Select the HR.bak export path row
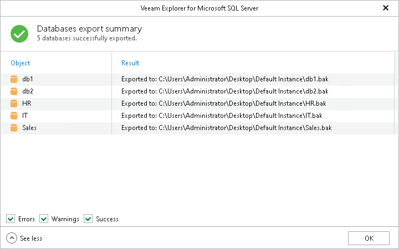 (x=223, y=103)
